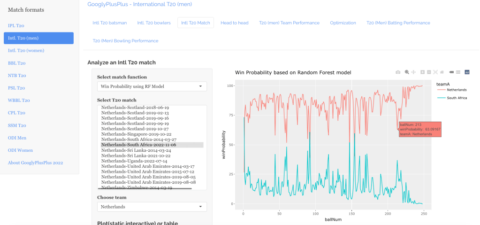Click the Autoscale icon on the chart

(435, 72)
